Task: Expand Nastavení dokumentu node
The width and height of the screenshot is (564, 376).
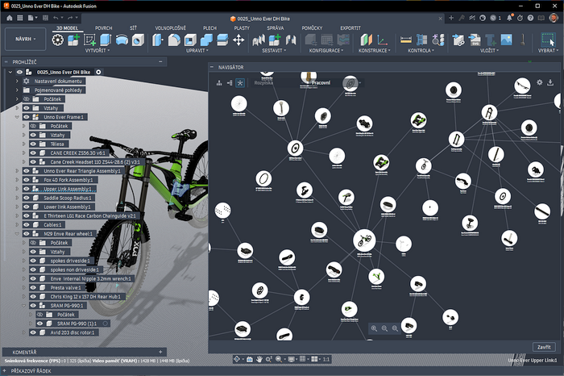Action: tap(17, 81)
